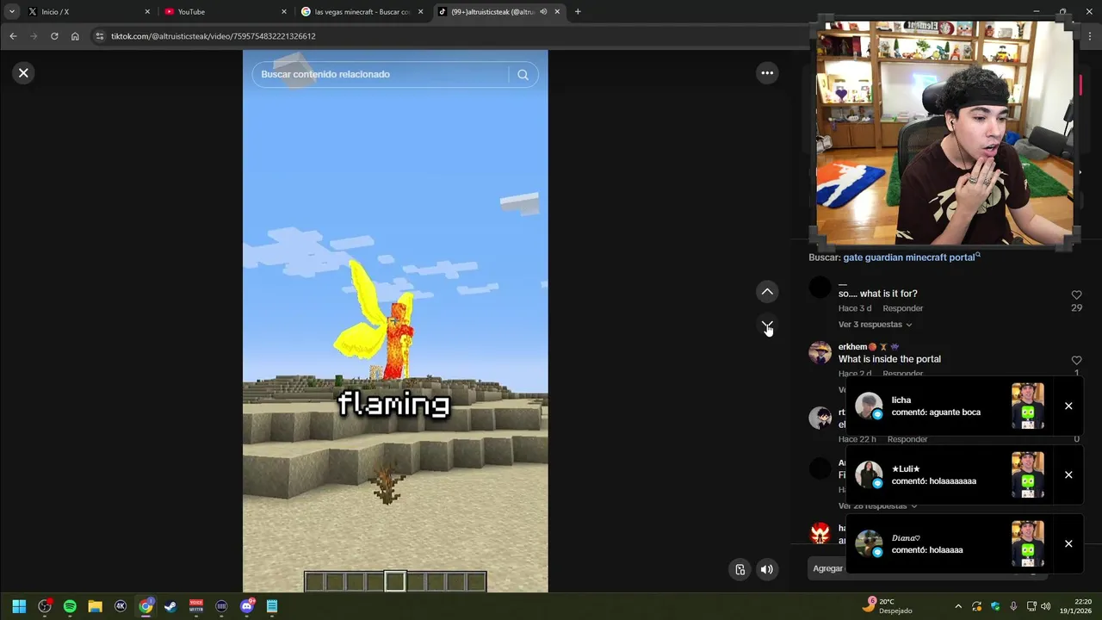Viewport: 1102px width, 620px height.
Task: Mute the TikTok video volume
Action: click(x=767, y=569)
